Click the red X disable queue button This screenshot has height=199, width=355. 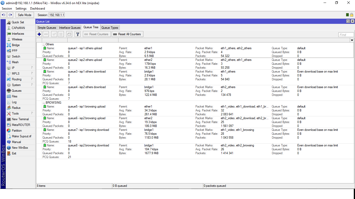[x=61, y=34]
